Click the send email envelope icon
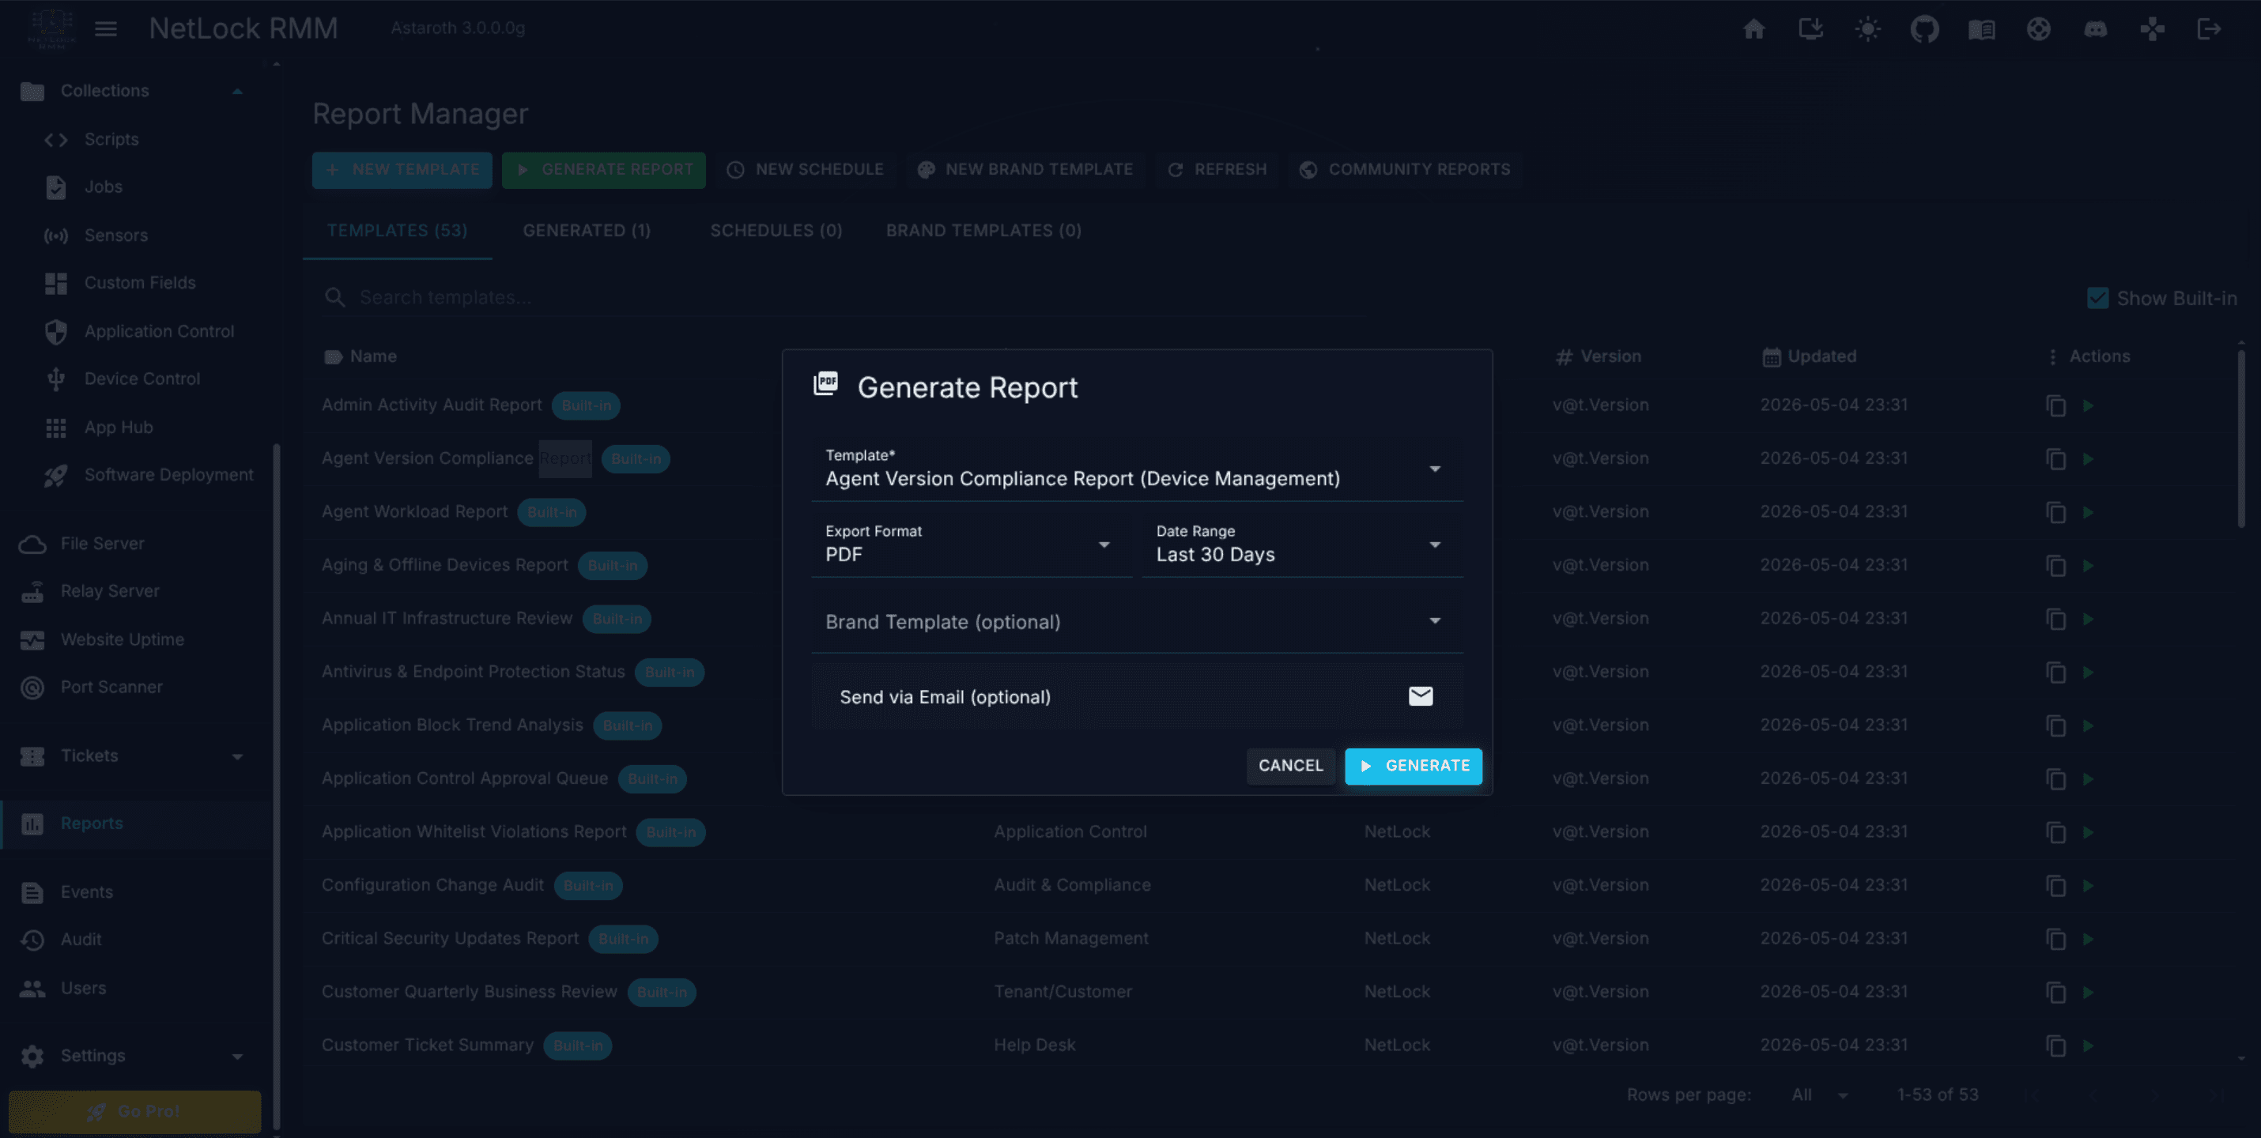This screenshot has height=1138, width=2261. click(x=1420, y=695)
